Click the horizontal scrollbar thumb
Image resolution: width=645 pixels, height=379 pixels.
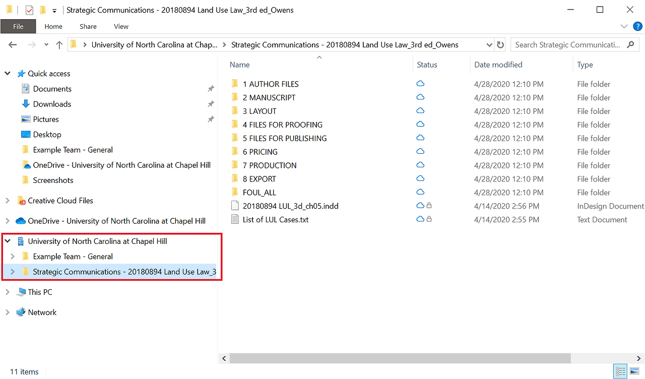coord(400,358)
